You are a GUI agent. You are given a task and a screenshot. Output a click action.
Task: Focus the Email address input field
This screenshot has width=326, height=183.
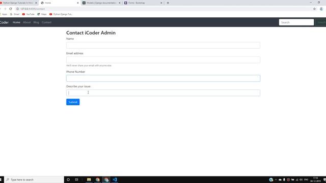[x=163, y=60]
